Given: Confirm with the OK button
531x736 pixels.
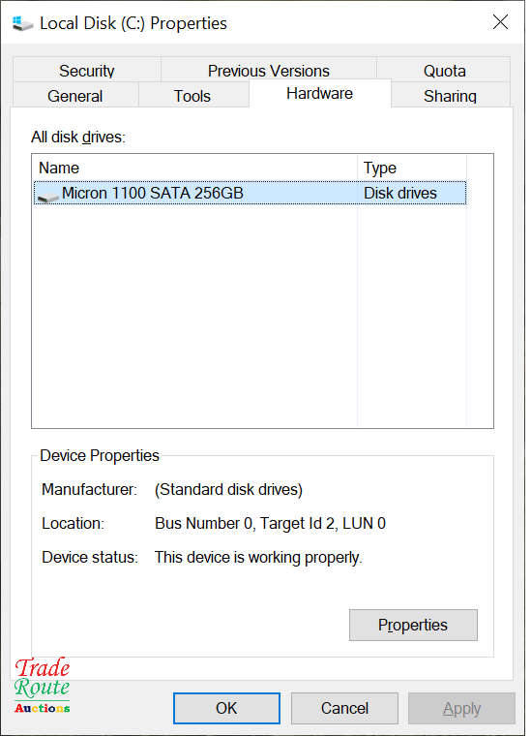Looking at the screenshot, I should click(x=226, y=708).
